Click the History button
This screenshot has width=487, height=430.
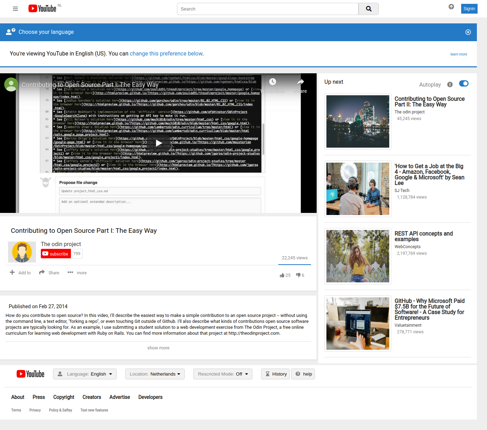pos(275,374)
